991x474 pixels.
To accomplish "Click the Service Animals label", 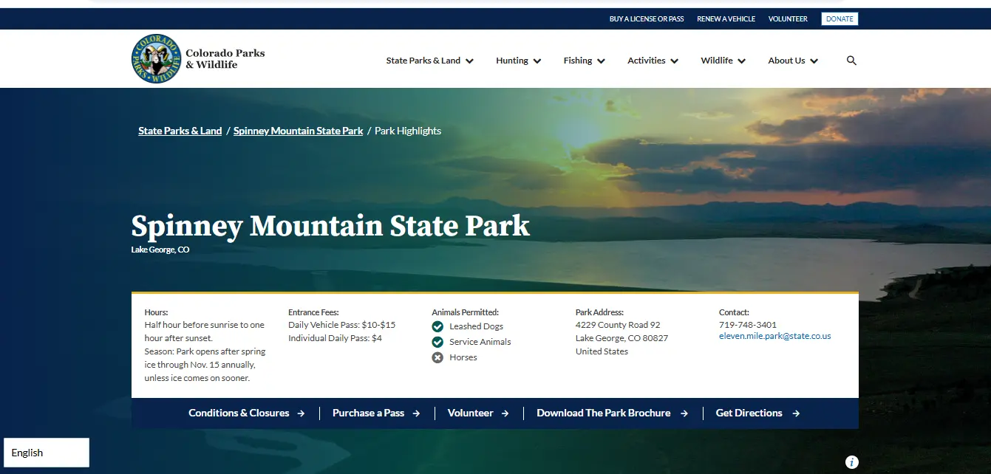I will pyautogui.click(x=480, y=342).
